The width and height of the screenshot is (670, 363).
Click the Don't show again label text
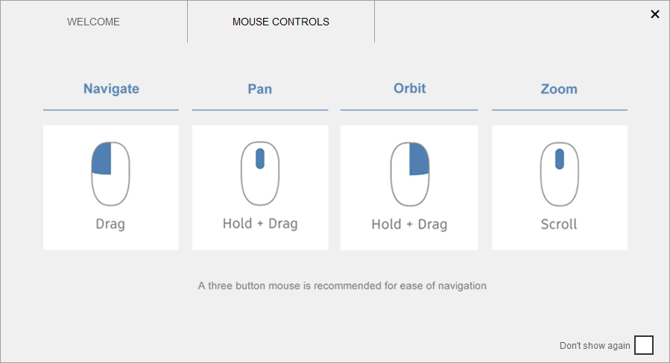point(595,346)
